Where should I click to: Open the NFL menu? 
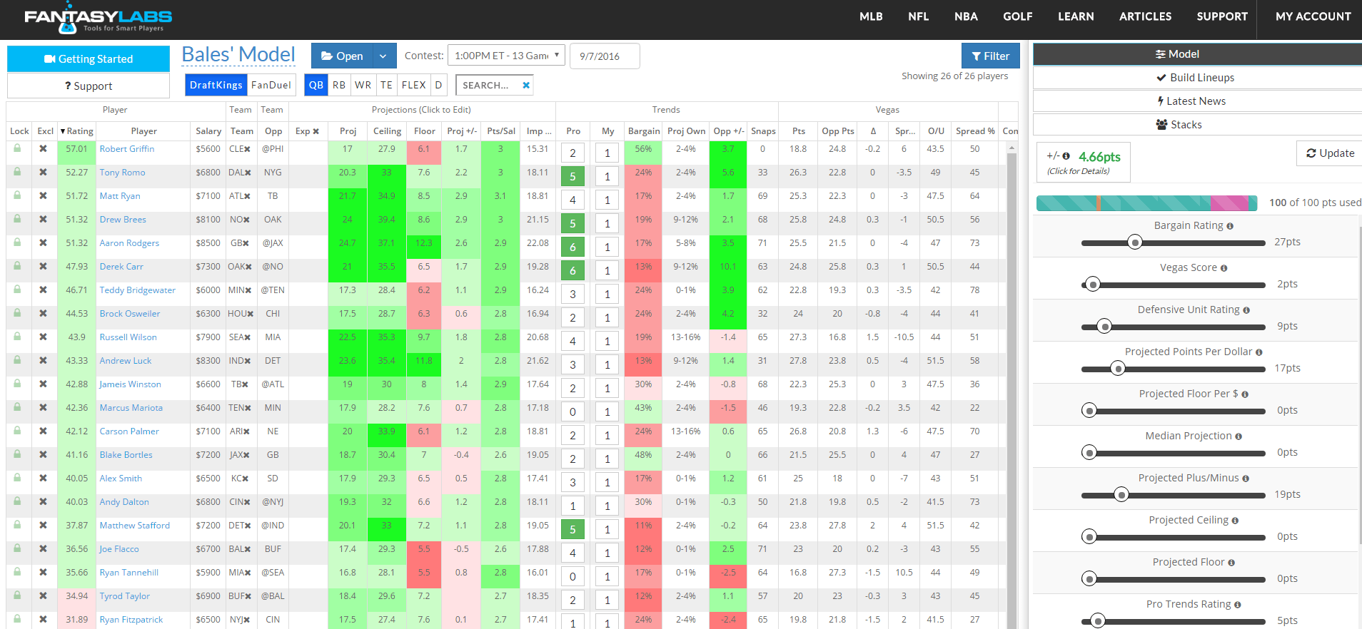(x=919, y=16)
